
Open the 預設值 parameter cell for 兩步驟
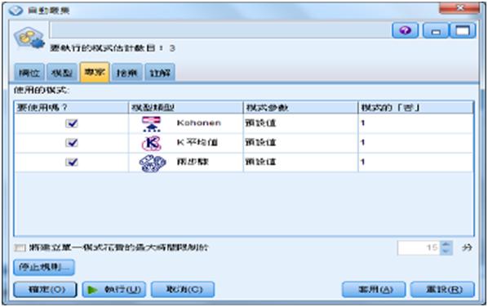[300, 162]
